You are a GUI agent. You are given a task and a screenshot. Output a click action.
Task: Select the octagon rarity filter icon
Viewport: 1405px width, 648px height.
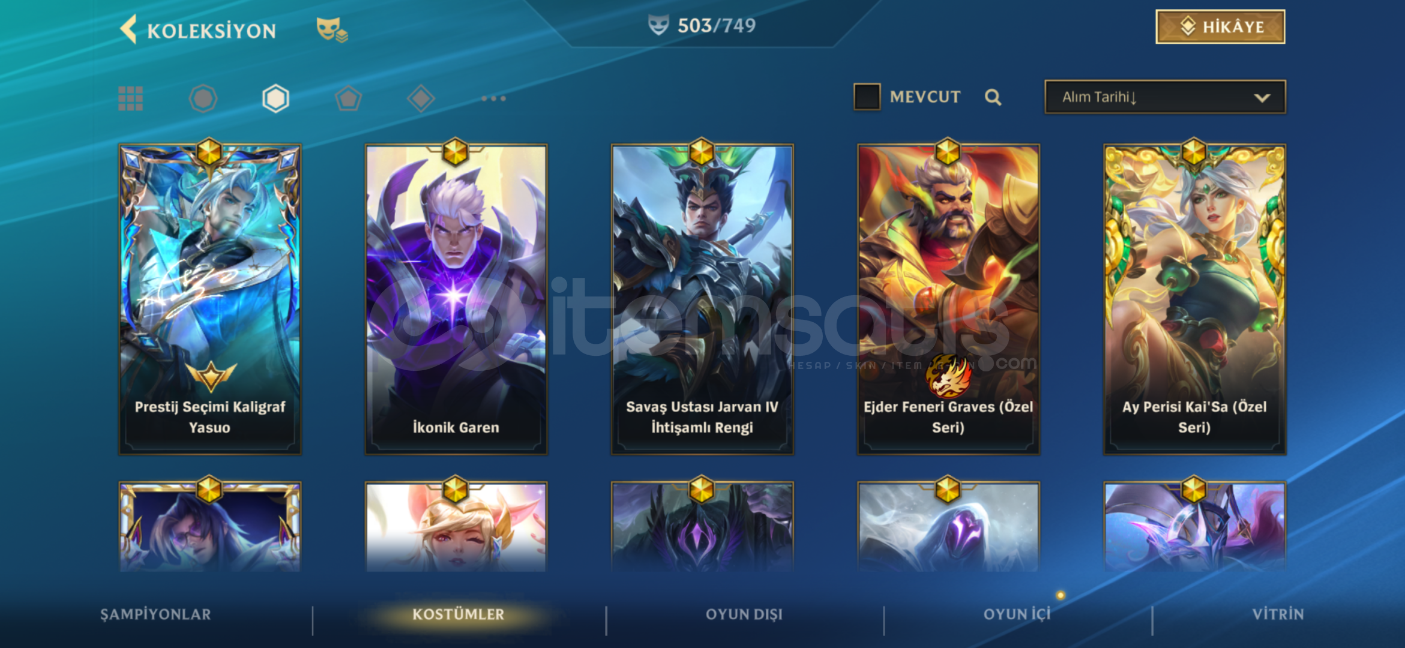click(x=203, y=98)
